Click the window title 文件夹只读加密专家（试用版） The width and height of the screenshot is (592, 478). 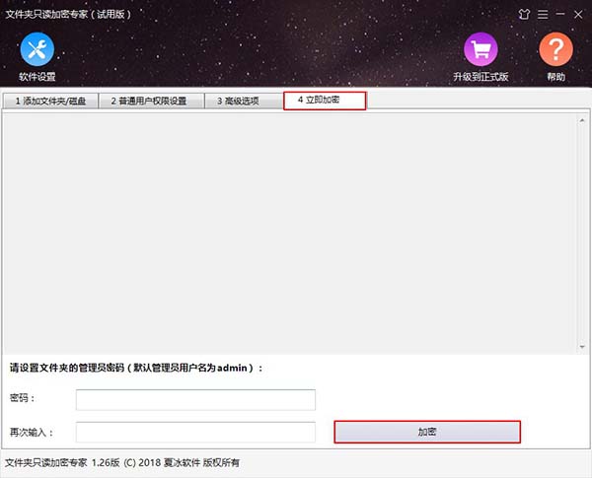click(69, 14)
